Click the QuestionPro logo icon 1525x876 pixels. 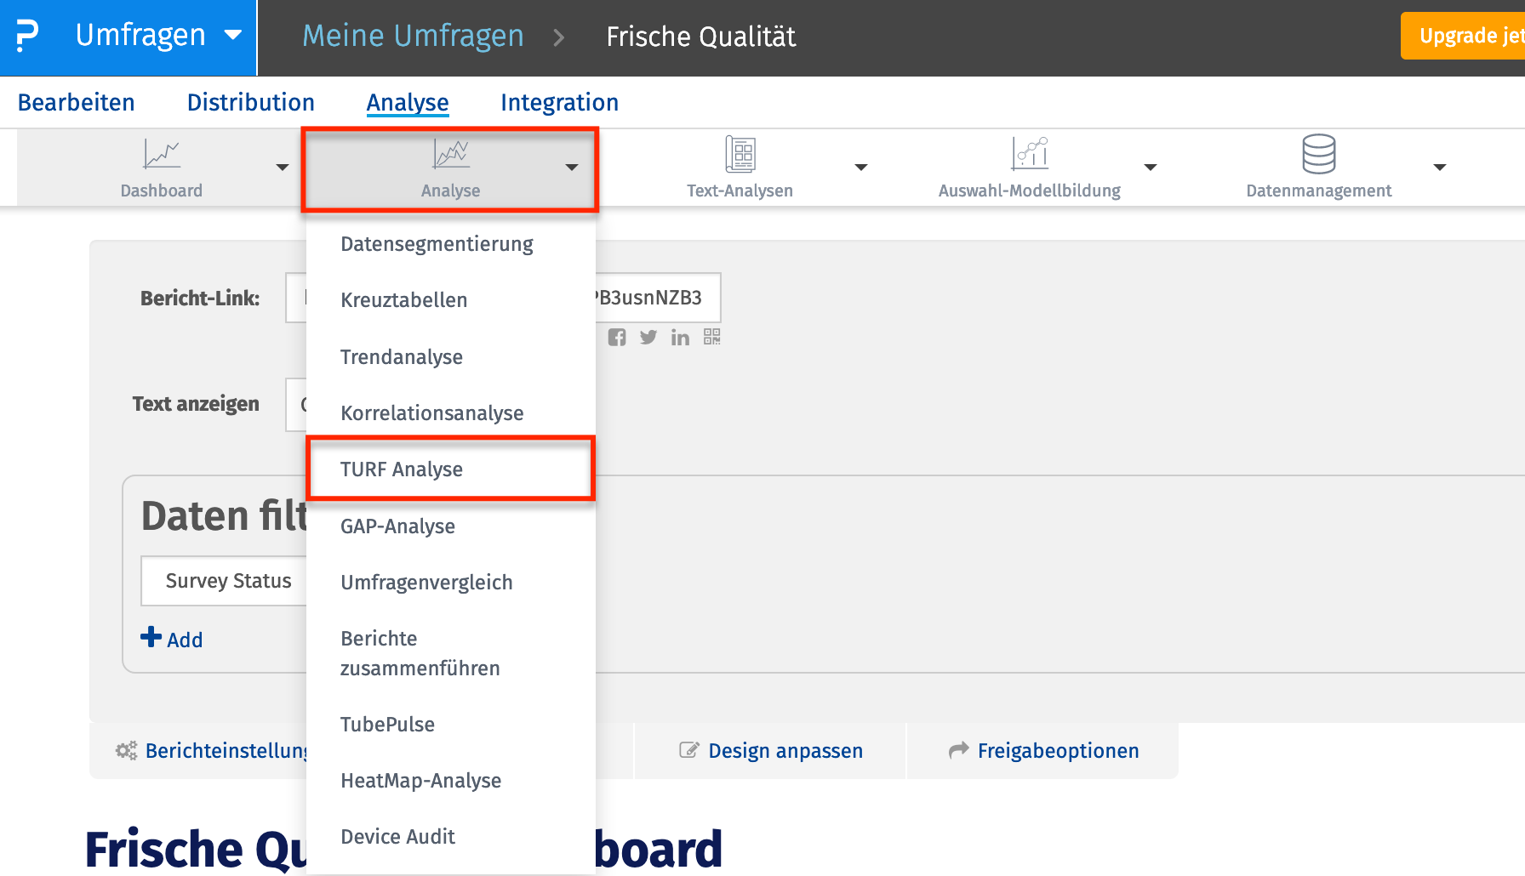click(x=27, y=37)
